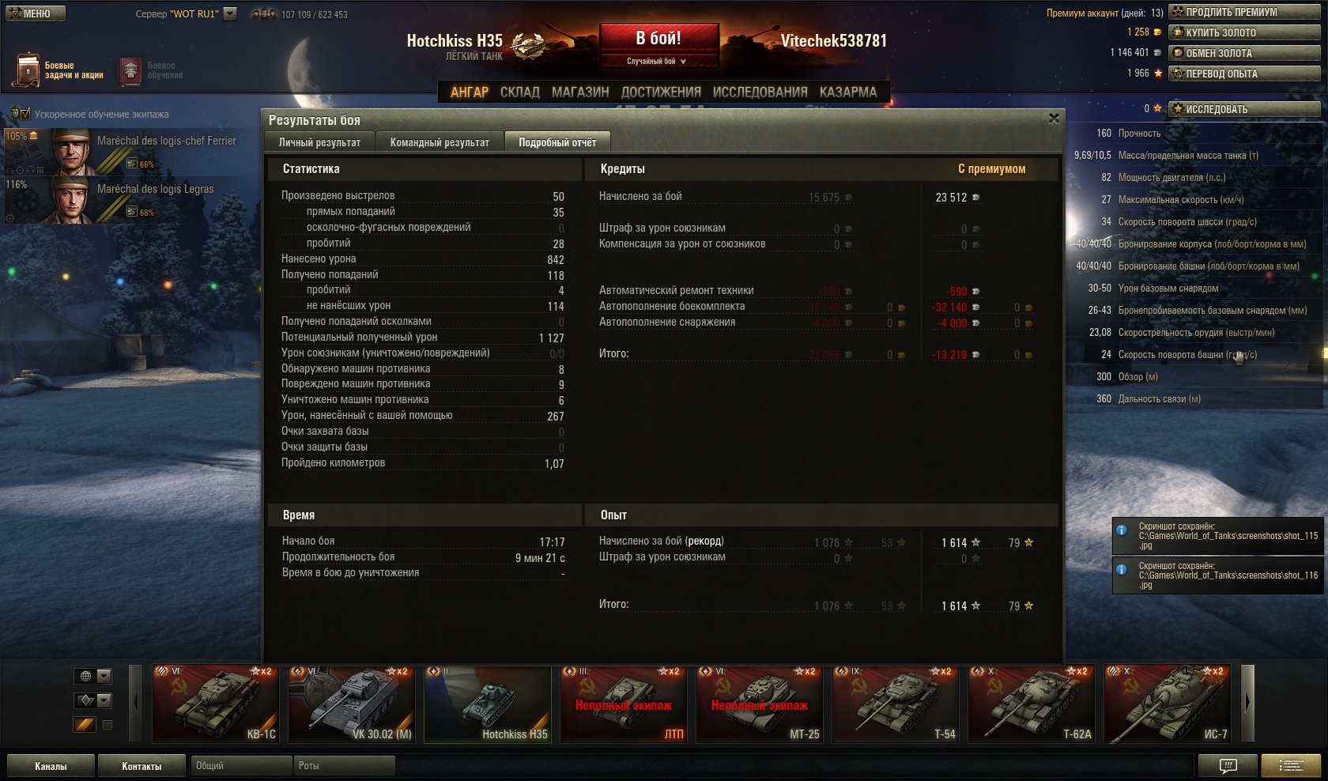This screenshot has height=781, width=1328.
Task: Click ПЕРЕВОД ОПЫТА button
Action: tap(1245, 74)
